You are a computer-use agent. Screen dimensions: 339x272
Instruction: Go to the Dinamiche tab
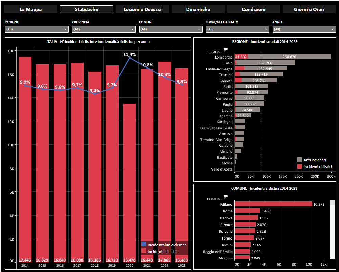198,9
